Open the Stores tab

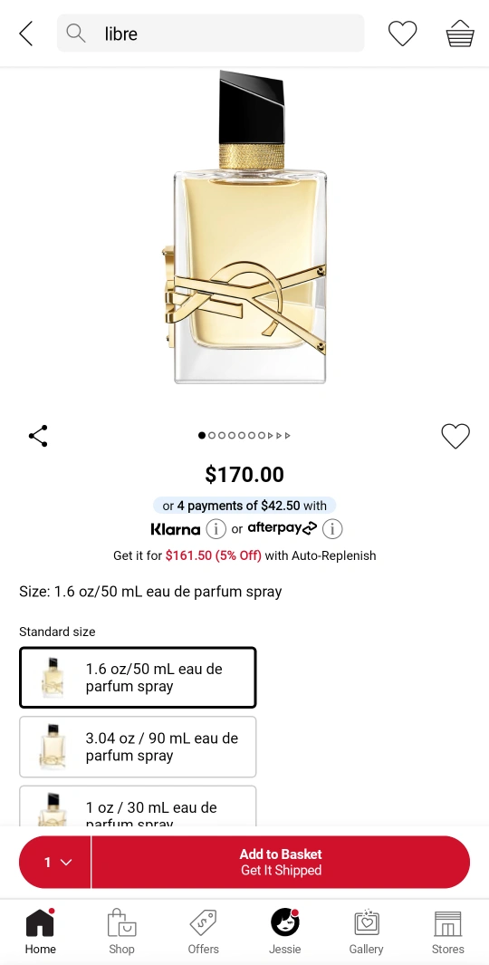447,931
